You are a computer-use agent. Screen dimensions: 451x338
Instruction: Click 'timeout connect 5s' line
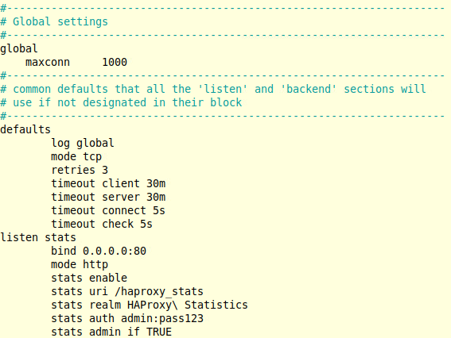click(x=108, y=210)
